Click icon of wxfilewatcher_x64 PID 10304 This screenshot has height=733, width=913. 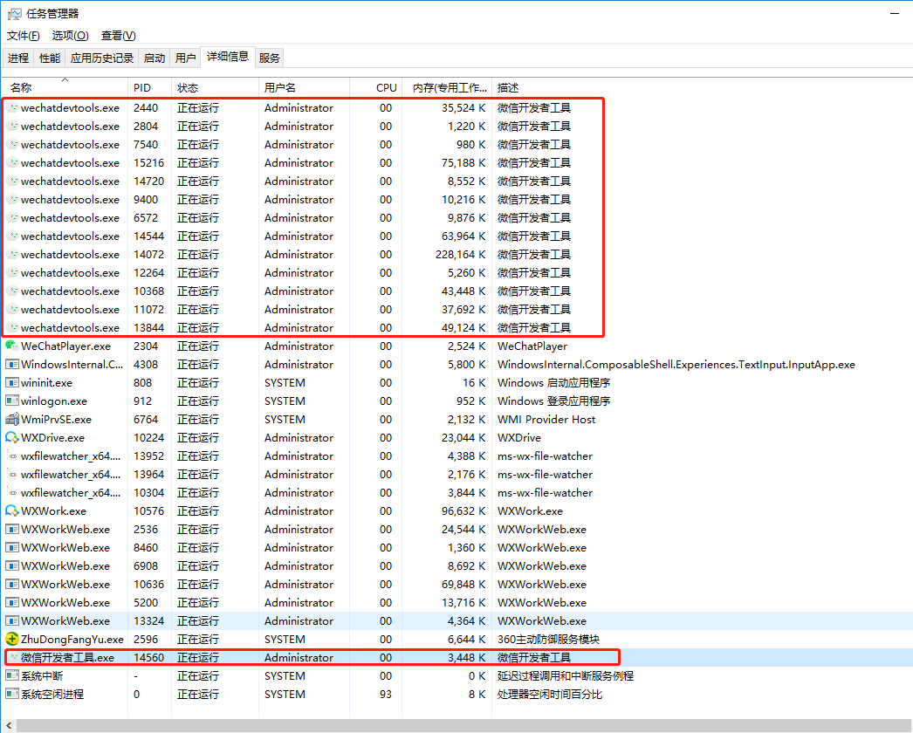12,492
